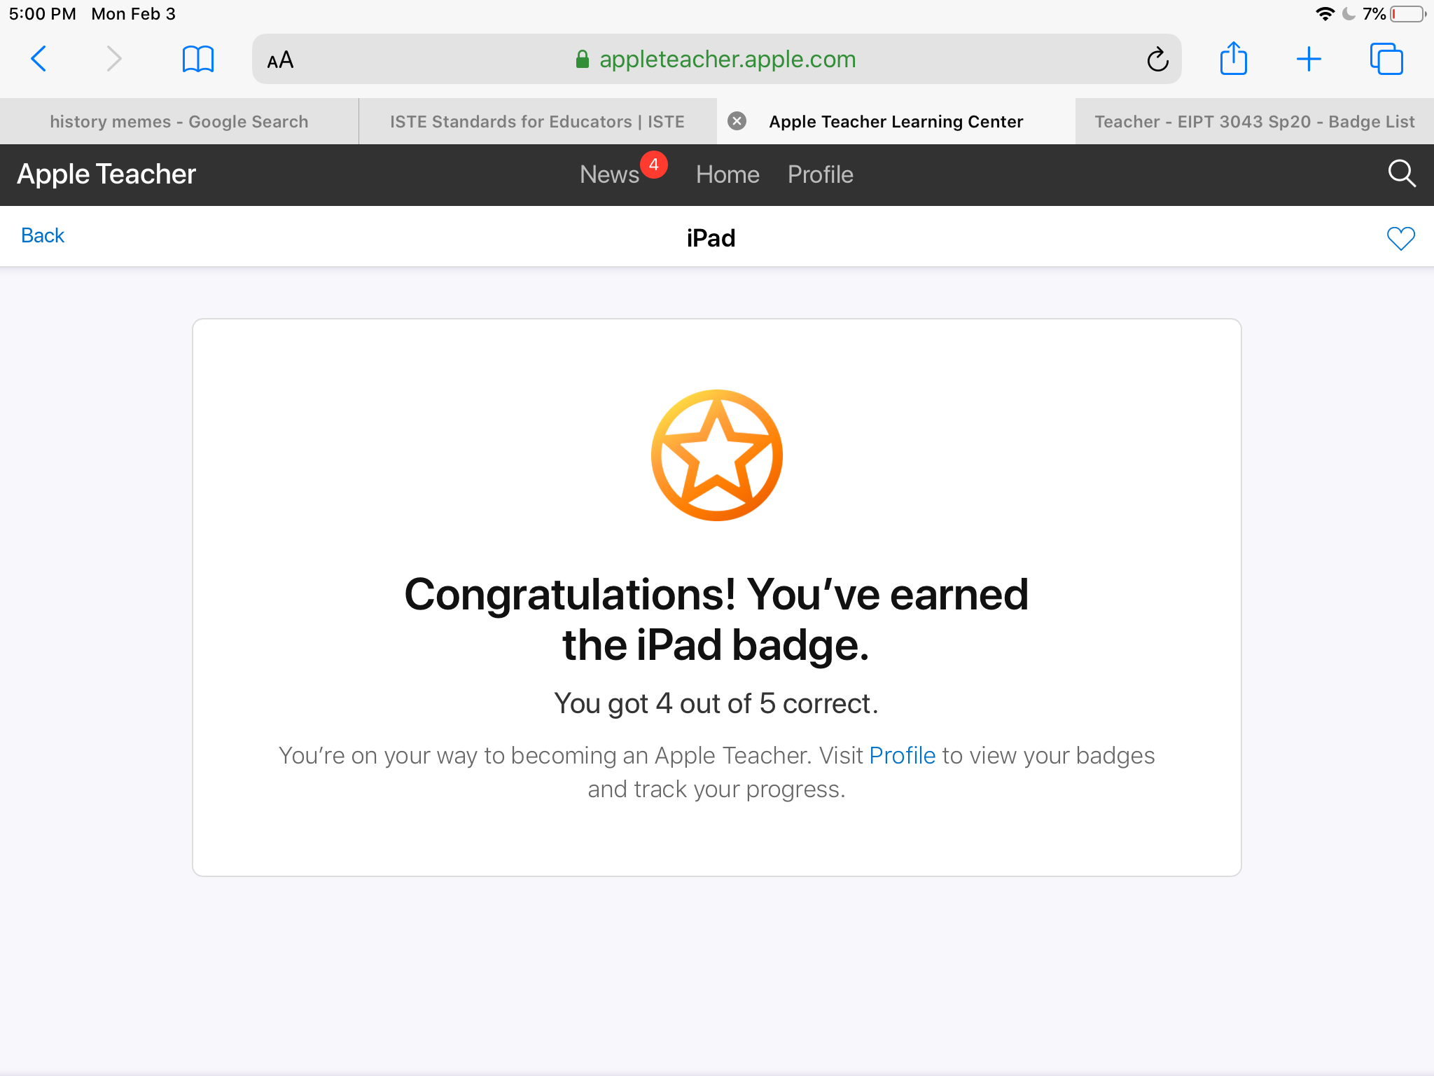Favorite the iPad page with heart
This screenshot has width=1434, height=1076.
1400,238
